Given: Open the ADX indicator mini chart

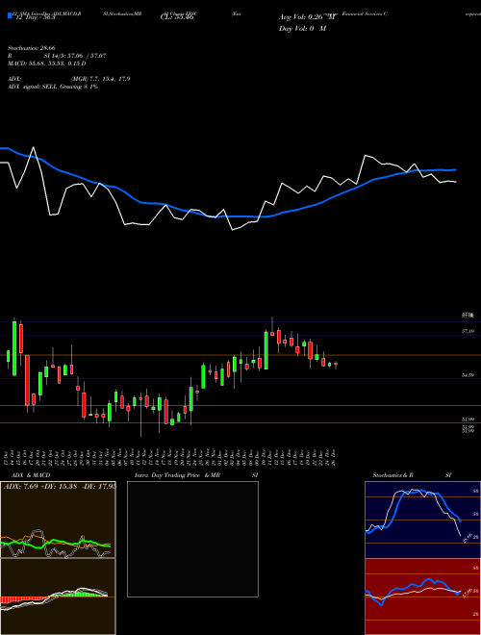Looking at the screenshot, I should click(58, 520).
